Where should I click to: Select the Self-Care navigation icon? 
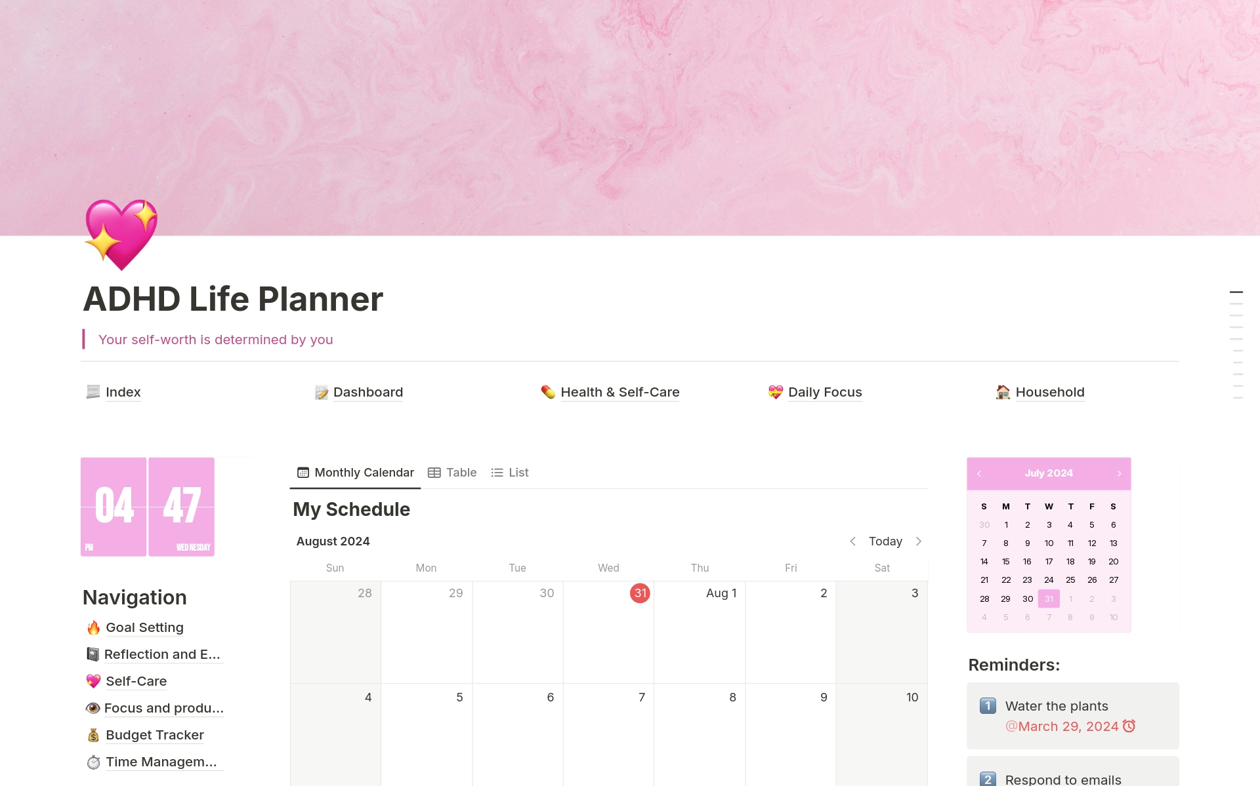tap(92, 681)
